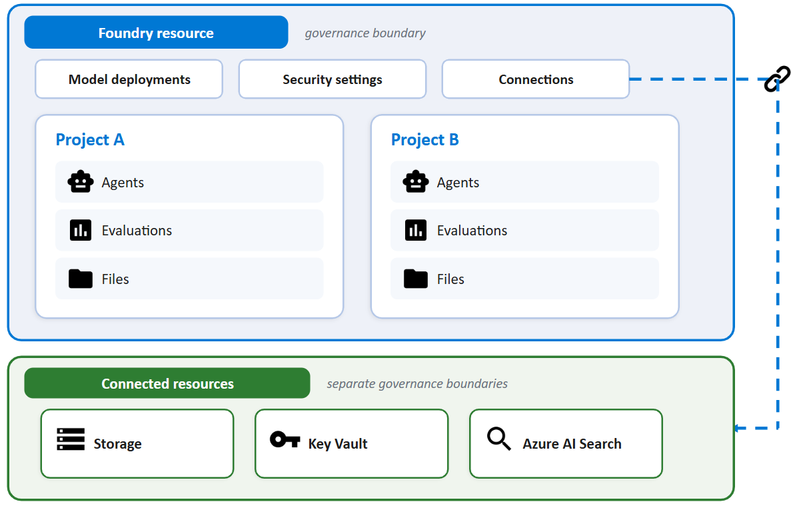
Task: Click the robot icon in Project B Agents
Action: pyautogui.click(x=416, y=181)
